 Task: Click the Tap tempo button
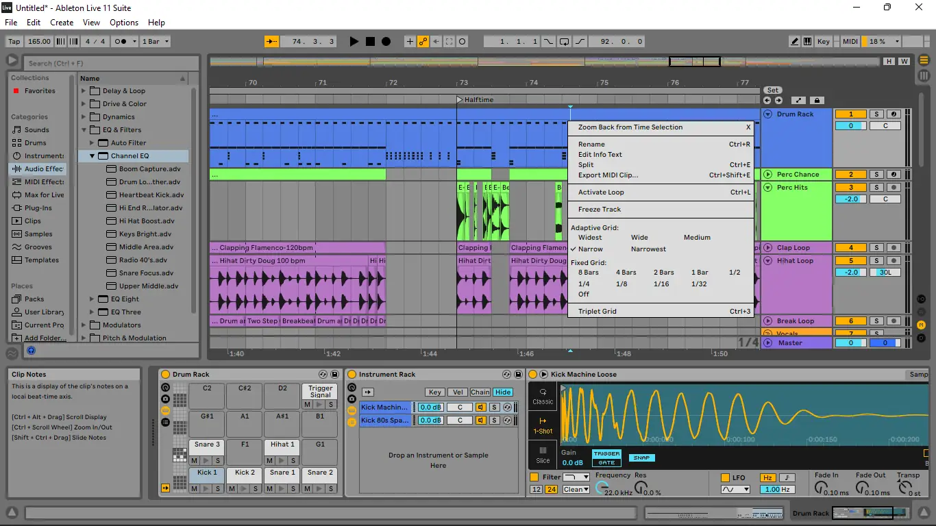(x=14, y=42)
